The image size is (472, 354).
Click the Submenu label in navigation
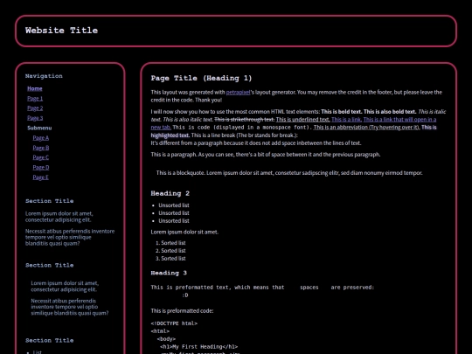pos(39,128)
